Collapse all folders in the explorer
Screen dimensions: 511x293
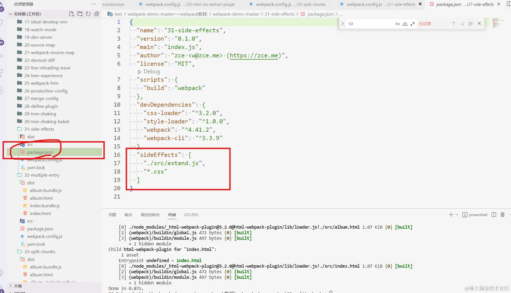point(97,14)
